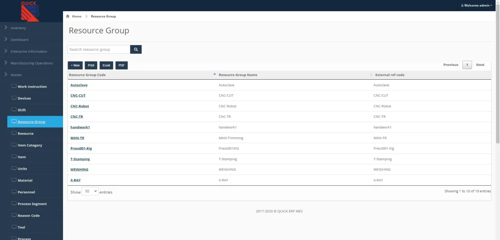500x240 pixels.
Task: Click the monitor icon beside Personnel
Action: [x=14, y=192]
